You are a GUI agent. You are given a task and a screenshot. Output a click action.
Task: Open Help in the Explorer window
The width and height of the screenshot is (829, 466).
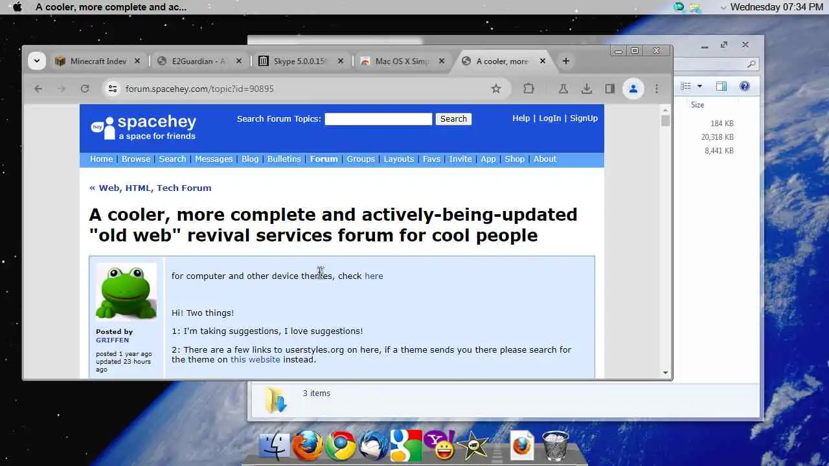tap(745, 86)
